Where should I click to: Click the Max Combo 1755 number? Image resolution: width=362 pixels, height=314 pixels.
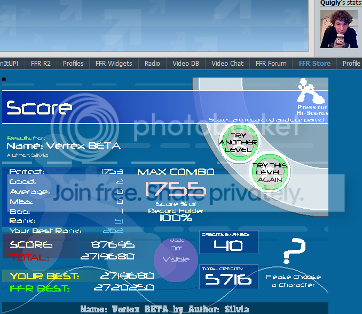tap(176, 189)
